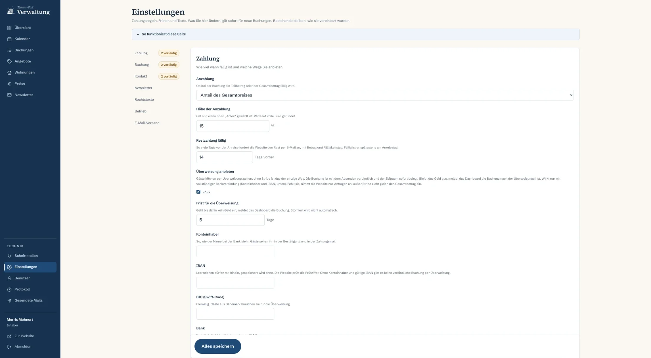Click the Schnittstellen plug icon
651x358 pixels.
pos(9,256)
